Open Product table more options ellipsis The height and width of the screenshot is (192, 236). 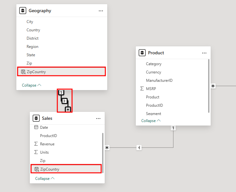coord(204,53)
